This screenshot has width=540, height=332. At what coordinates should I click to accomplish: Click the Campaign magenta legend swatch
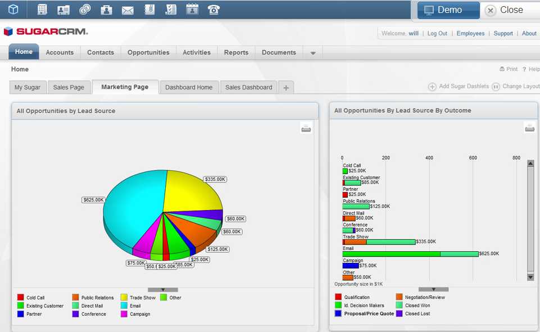[x=124, y=314]
